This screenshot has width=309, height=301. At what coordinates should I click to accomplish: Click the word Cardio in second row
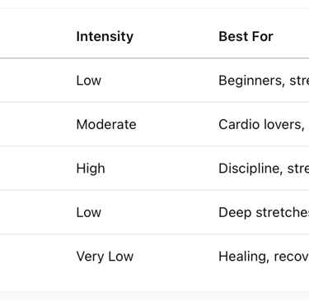pyautogui.click(x=239, y=124)
